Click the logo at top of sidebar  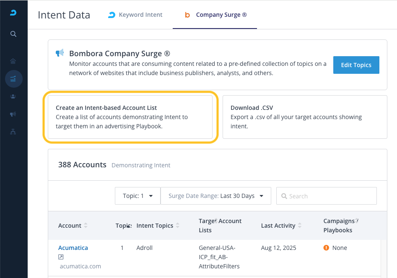tap(13, 13)
